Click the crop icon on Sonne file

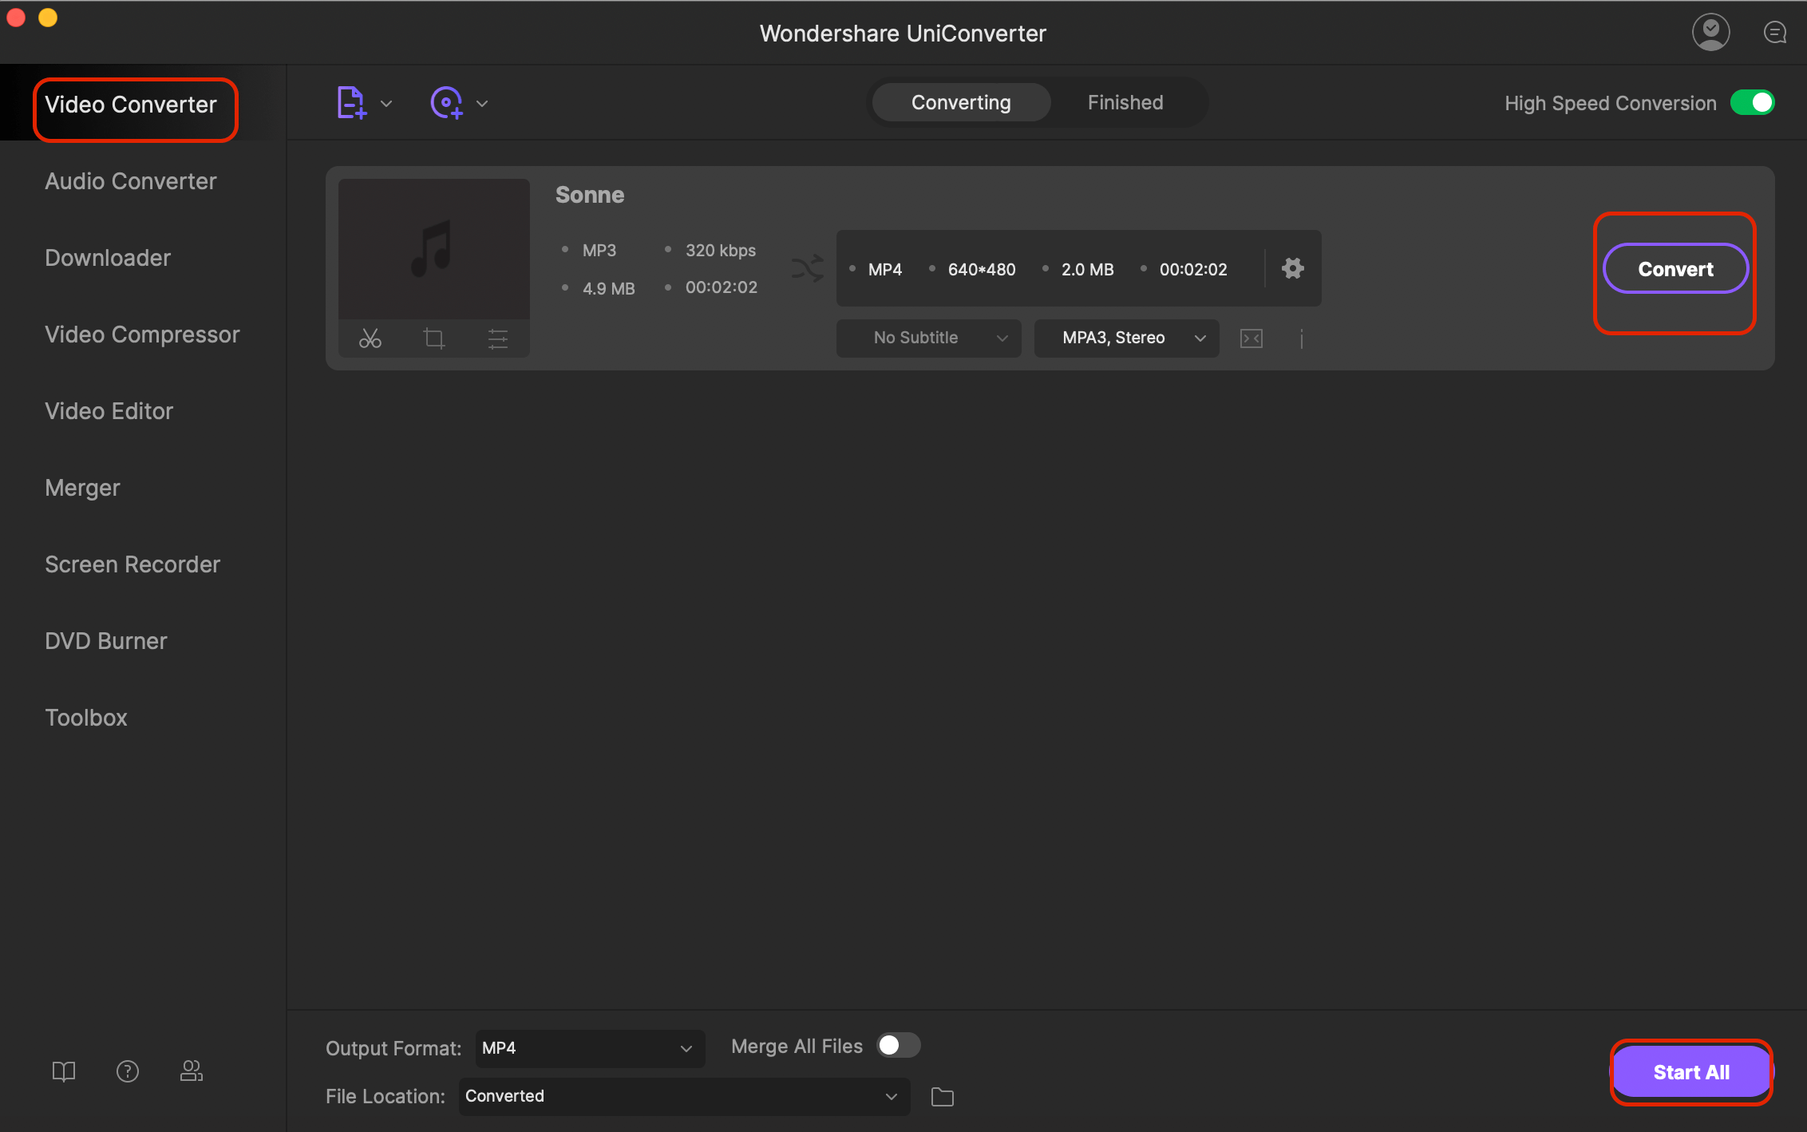pos(434,338)
